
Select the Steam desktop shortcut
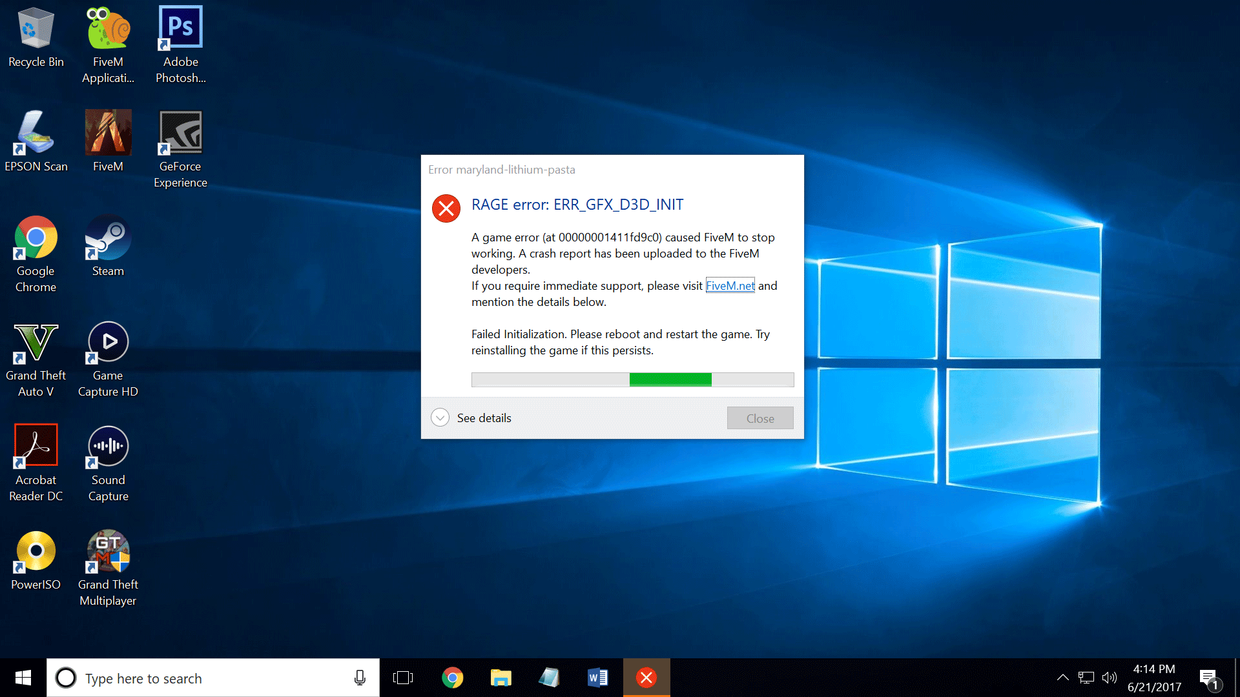108,247
